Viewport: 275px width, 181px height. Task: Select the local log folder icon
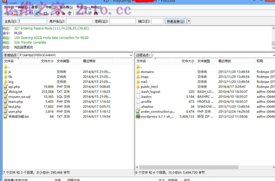6,81
